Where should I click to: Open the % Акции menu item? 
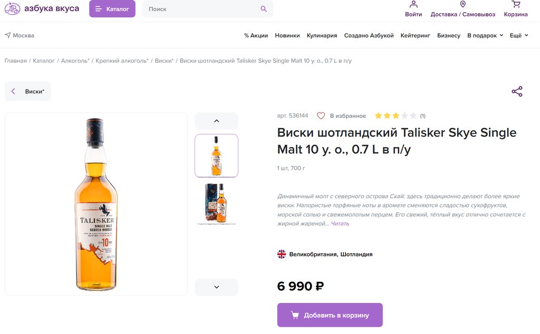[x=256, y=35]
